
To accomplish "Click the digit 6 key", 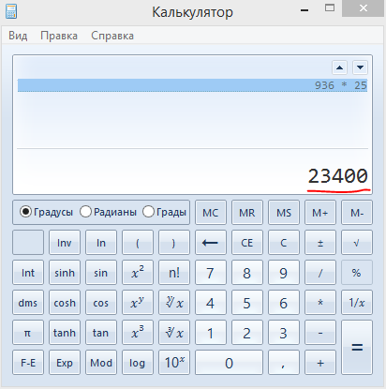I will point(284,303).
